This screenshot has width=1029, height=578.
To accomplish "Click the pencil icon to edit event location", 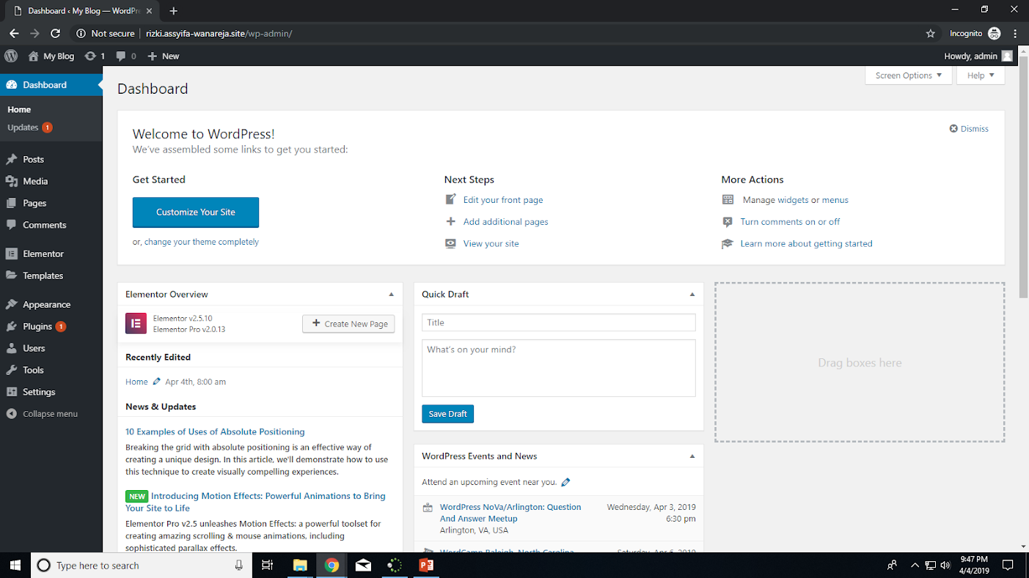I will pos(565,482).
